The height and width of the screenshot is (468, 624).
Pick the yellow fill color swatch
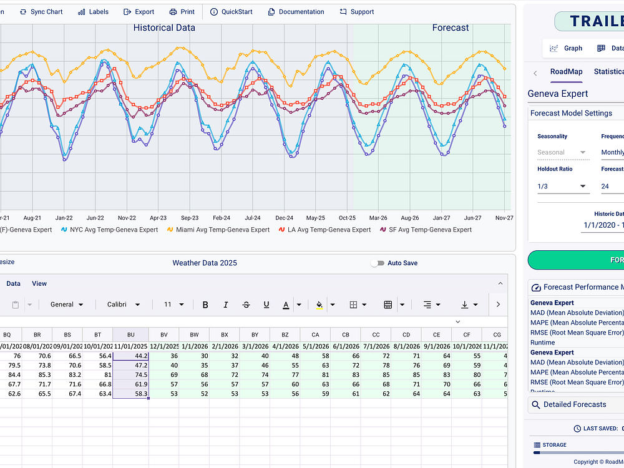tap(319, 305)
